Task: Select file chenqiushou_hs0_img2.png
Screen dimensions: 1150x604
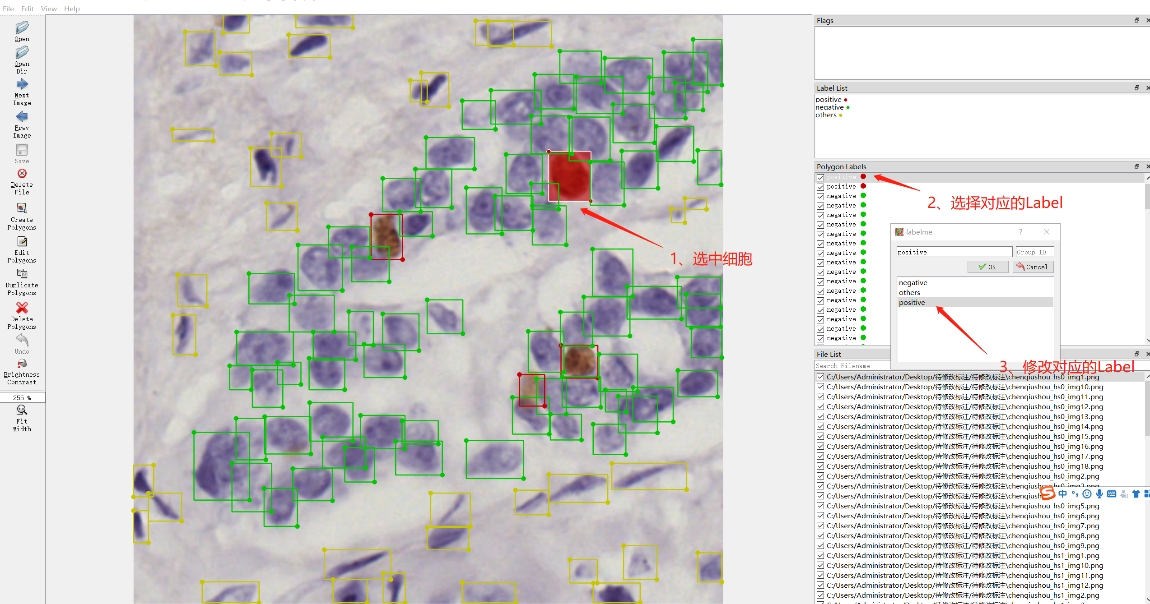Action: [x=963, y=476]
